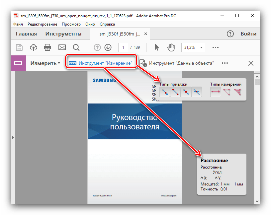The width and height of the screenshot is (271, 215).
Task: Click the upload to cloud icon
Action: point(34,47)
